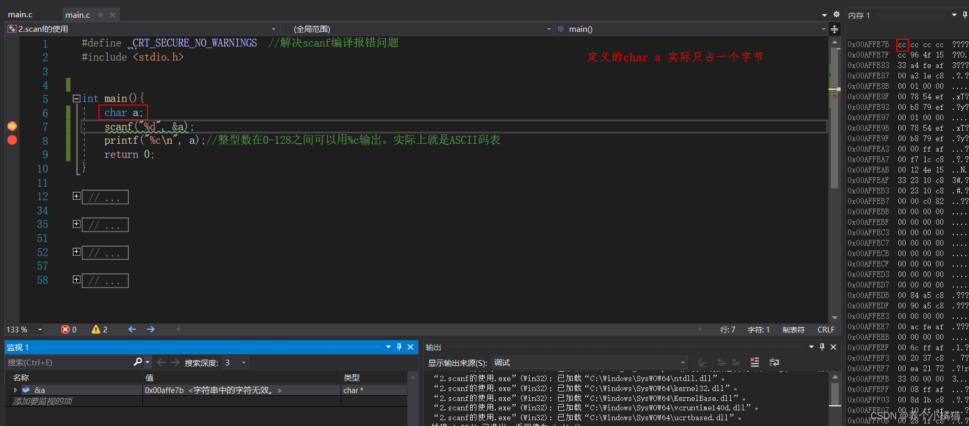Click the error count indicator showing 0
Screen dimensions: 969x426
coord(69,329)
